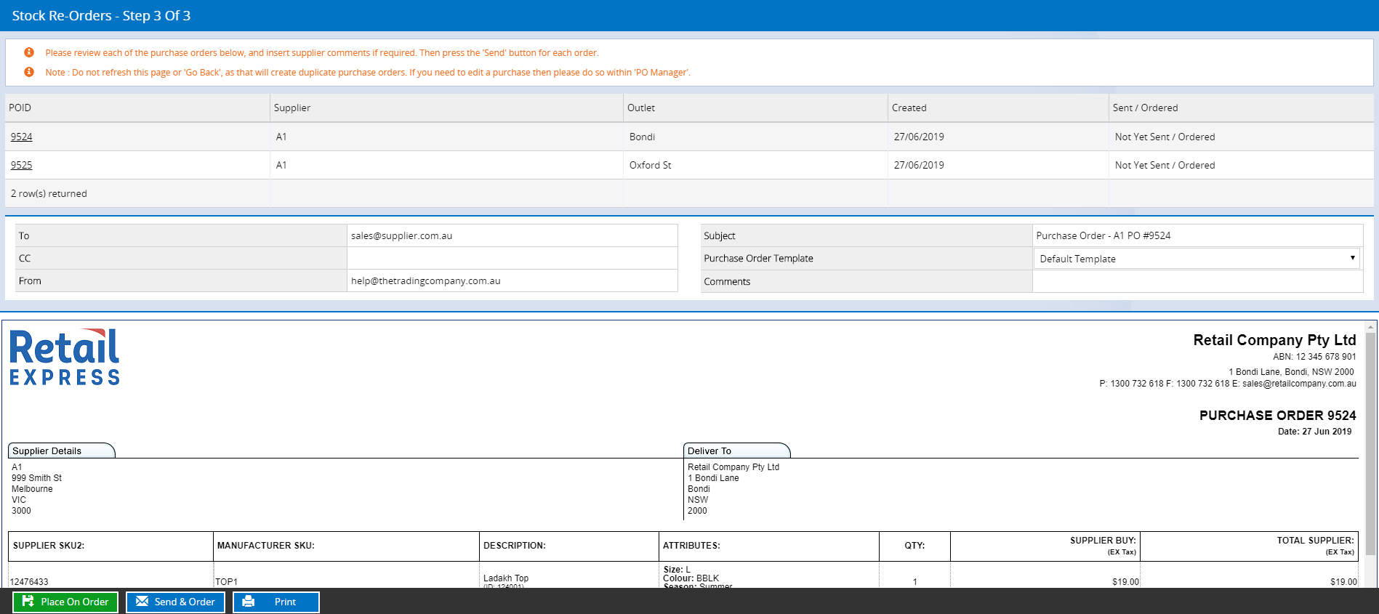The width and height of the screenshot is (1379, 614).
Task: Click Not Yet Sent status in Bondi row
Action: point(1165,137)
